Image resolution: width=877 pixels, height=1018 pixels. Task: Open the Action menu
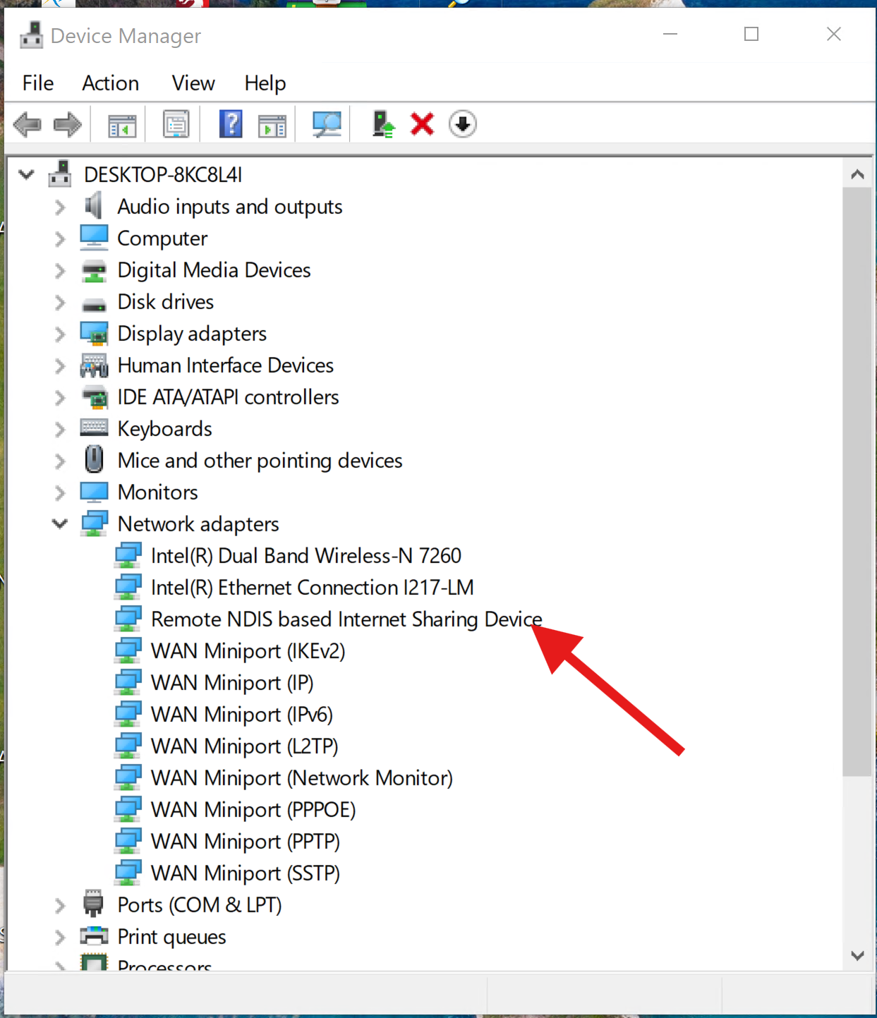110,83
